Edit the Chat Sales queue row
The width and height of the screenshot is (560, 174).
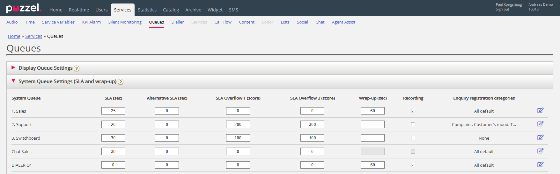(x=540, y=151)
